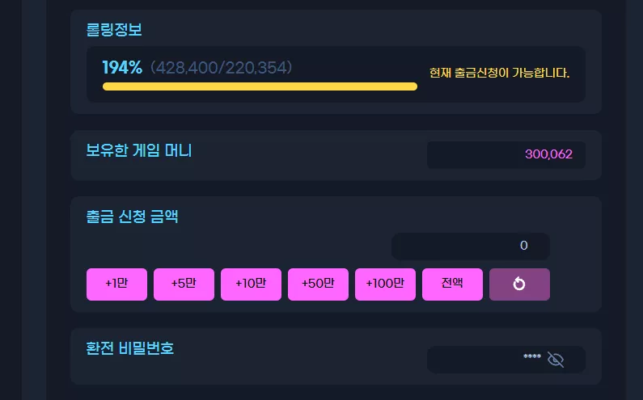Add 10,000 with the +1만 button
Image resolution: width=643 pixels, height=400 pixels.
tap(116, 284)
